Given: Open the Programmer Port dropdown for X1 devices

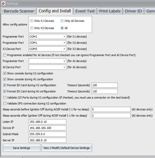Looking at the screenshot, I should (x=47, y=37).
